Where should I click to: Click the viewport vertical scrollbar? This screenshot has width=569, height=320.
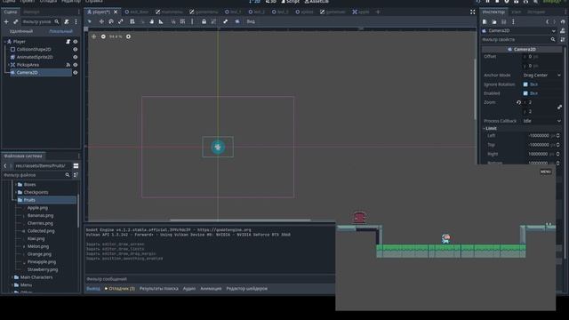[x=475, y=89]
